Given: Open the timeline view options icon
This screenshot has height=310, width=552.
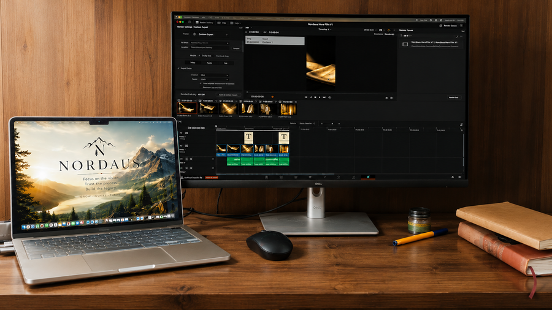Looking at the screenshot, I should click(x=461, y=124).
